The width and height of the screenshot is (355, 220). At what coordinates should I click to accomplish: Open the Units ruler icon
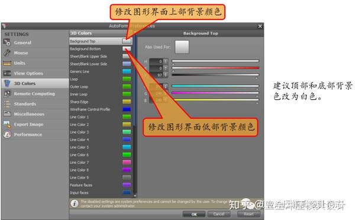[7, 63]
